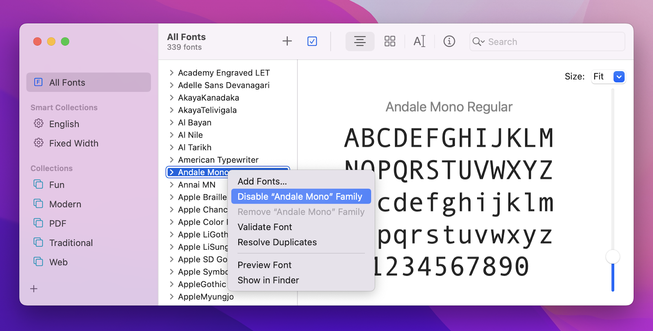This screenshot has height=331, width=653.
Task: Expand the AppleMyungjo family chevron
Action: click(x=171, y=296)
